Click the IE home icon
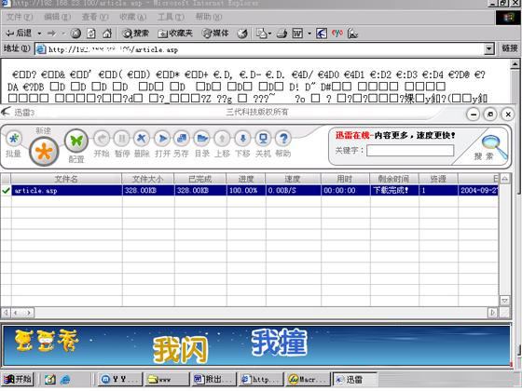 coord(107,34)
